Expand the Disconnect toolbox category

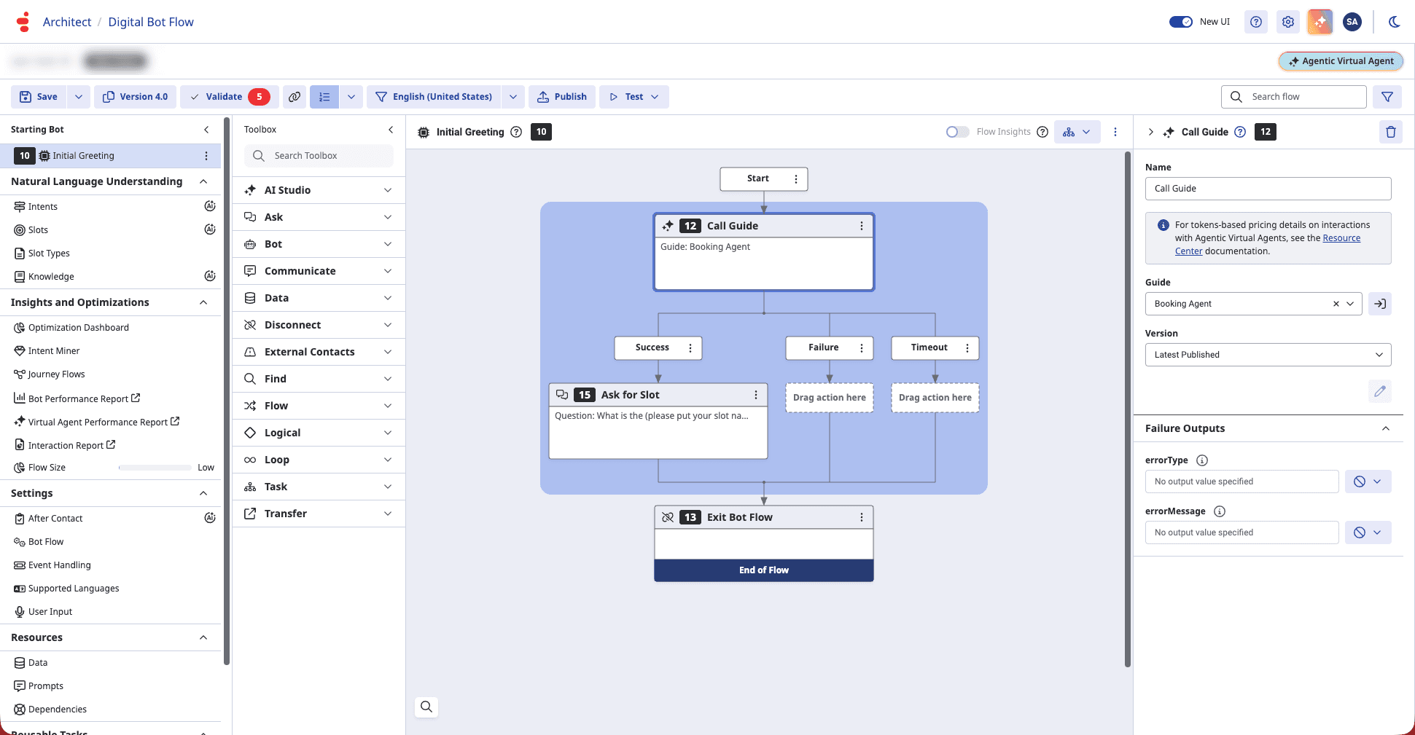point(319,325)
